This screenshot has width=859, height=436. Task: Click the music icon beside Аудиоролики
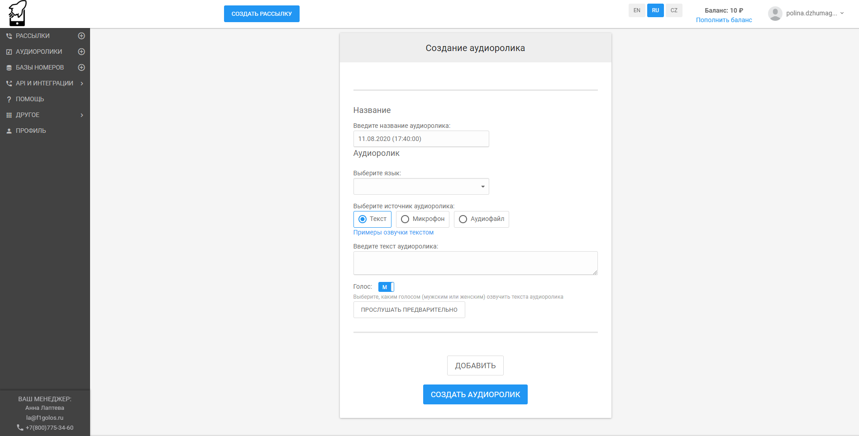[9, 52]
